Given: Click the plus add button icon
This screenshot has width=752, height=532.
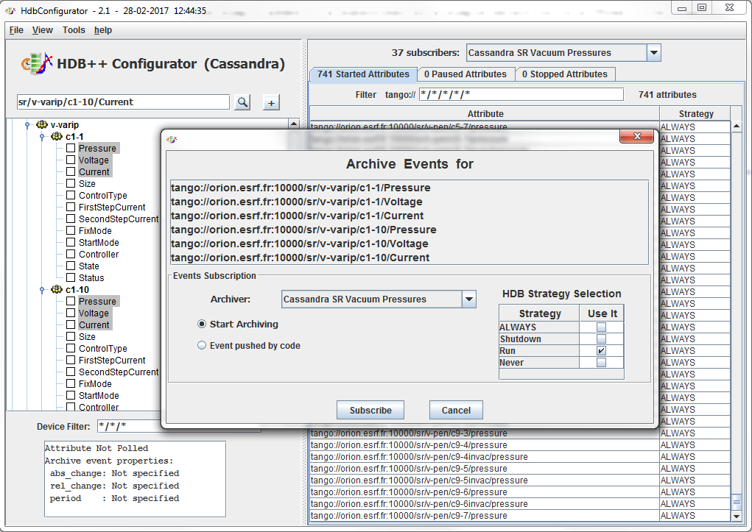Looking at the screenshot, I should (x=271, y=102).
